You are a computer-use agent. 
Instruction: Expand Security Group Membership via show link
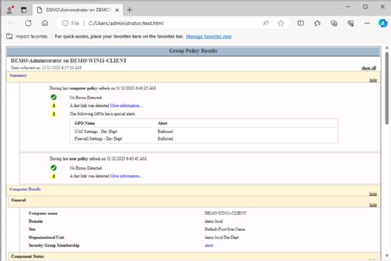[209, 245]
